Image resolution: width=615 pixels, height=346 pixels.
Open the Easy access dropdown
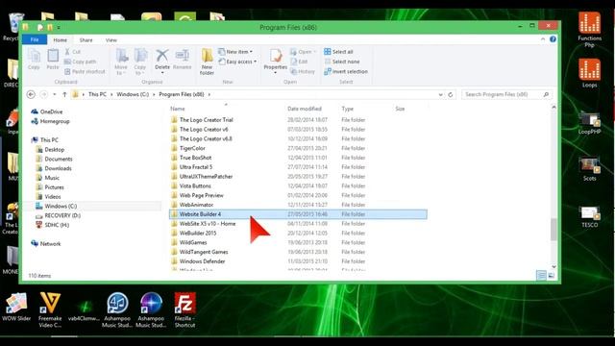[x=237, y=62]
